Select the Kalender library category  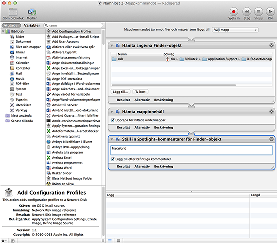click(22, 63)
